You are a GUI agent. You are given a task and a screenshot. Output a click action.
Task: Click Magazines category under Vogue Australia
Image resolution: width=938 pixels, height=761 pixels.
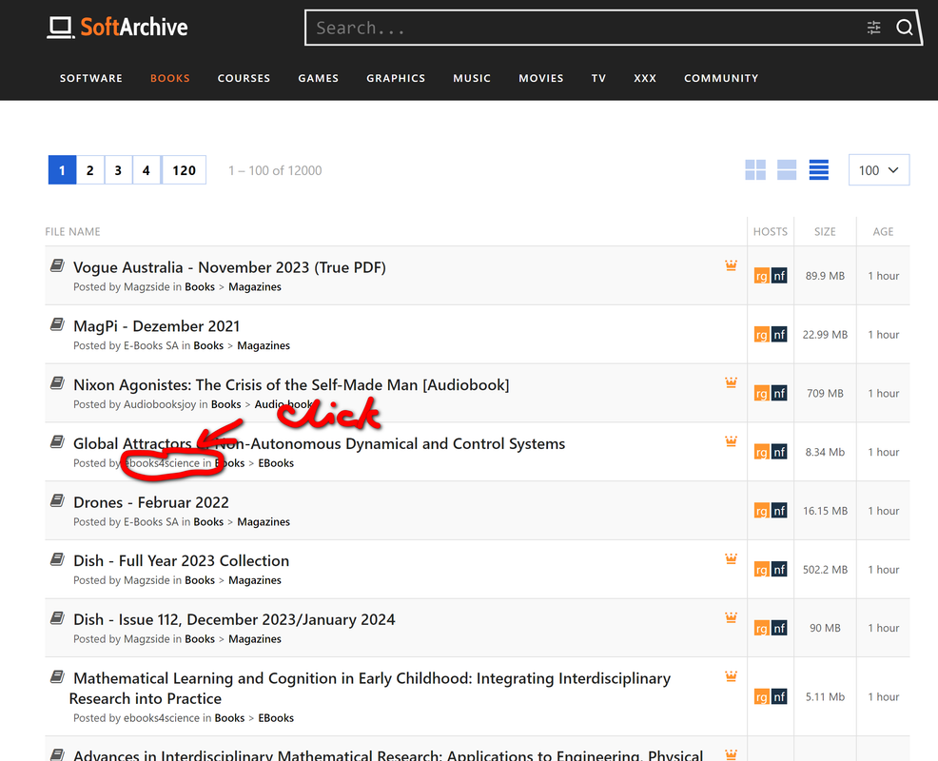point(255,286)
